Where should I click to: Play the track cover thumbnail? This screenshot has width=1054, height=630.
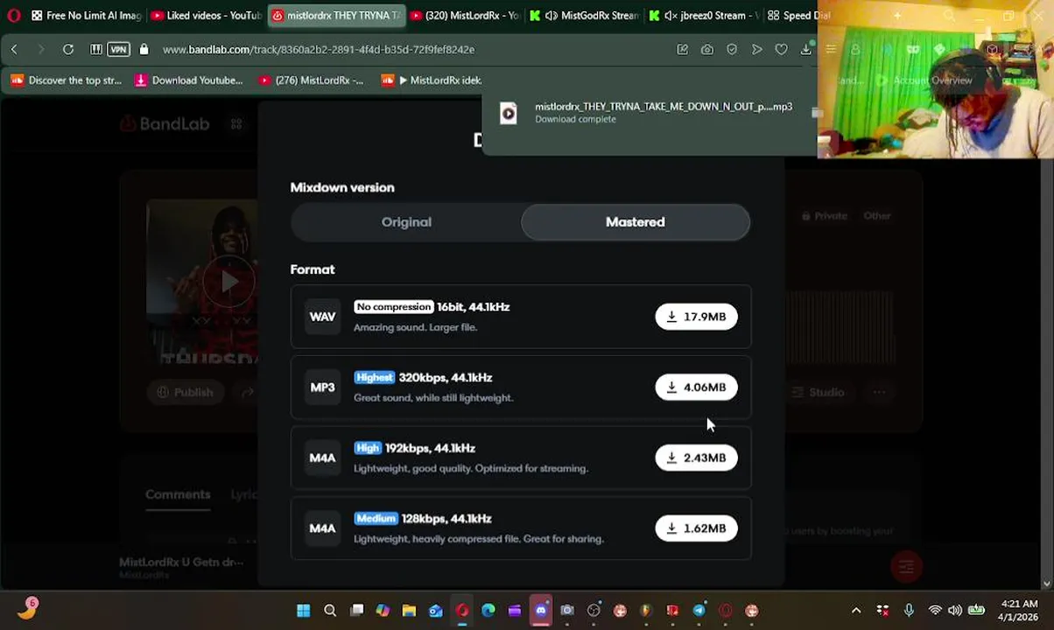228,282
